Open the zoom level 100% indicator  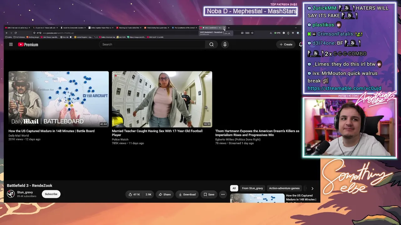pyautogui.click(x=247, y=33)
